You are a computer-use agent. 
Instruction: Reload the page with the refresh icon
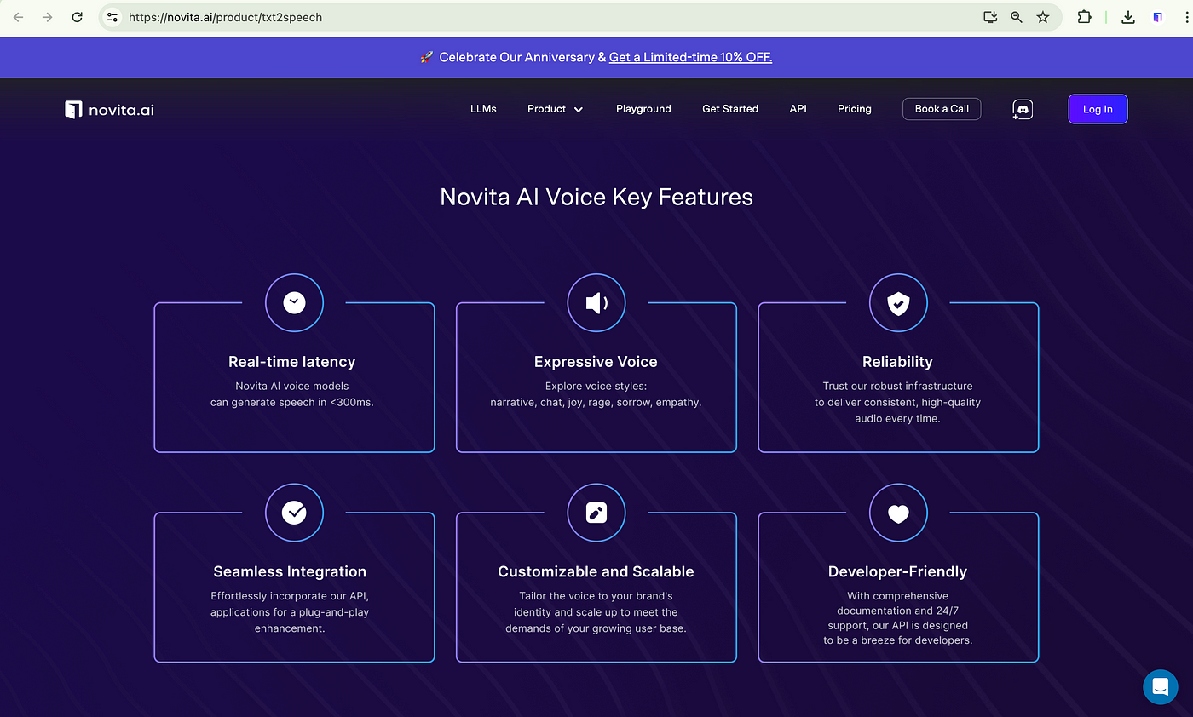[77, 17]
